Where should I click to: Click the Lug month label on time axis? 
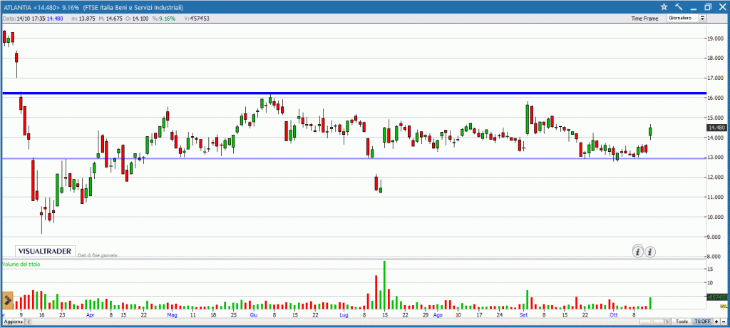[x=344, y=315]
